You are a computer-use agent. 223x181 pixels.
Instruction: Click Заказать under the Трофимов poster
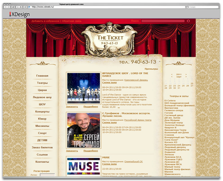pos(72,151)
